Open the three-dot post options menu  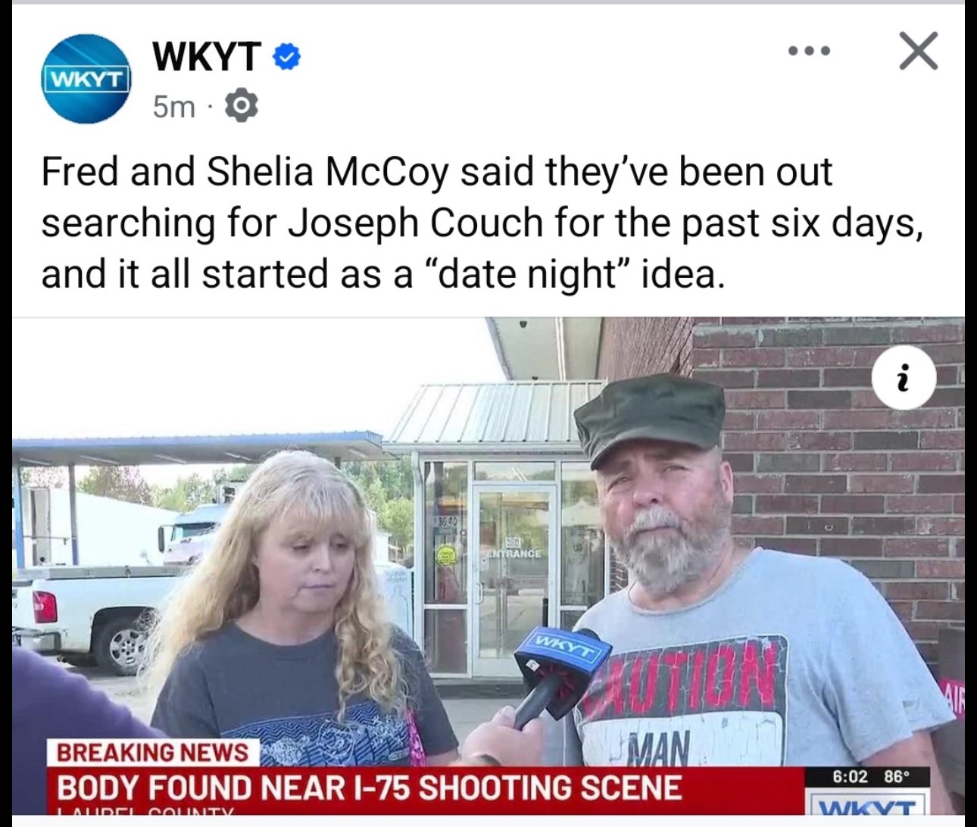[x=809, y=51]
